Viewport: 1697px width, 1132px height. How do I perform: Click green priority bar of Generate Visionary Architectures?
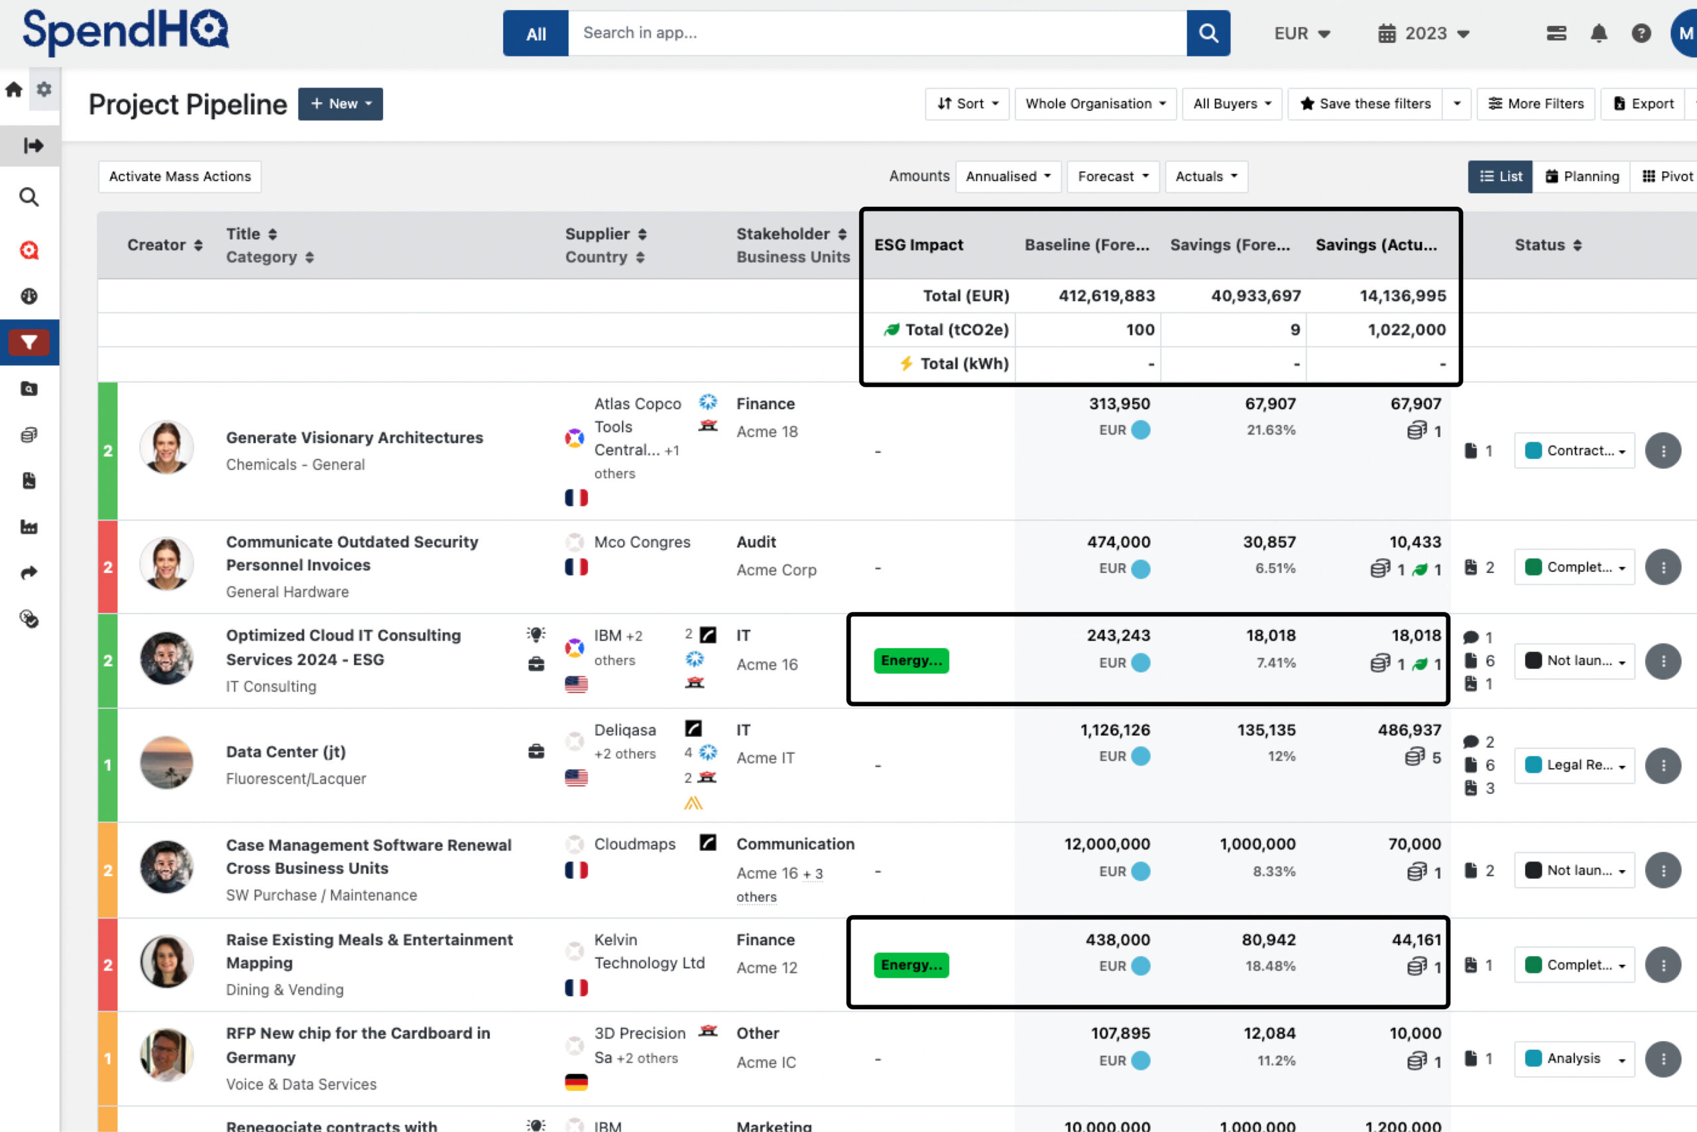tap(107, 451)
